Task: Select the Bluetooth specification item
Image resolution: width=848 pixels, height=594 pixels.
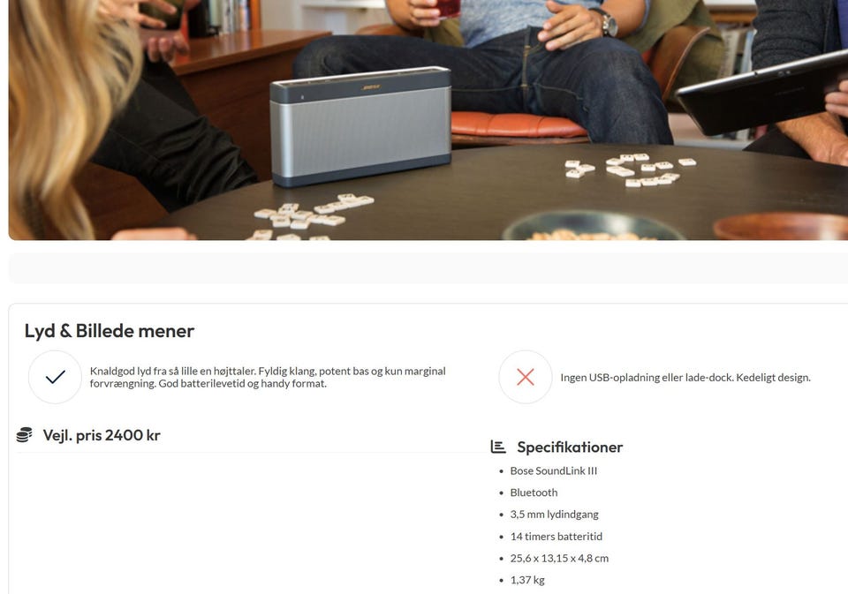Action: pos(534,492)
